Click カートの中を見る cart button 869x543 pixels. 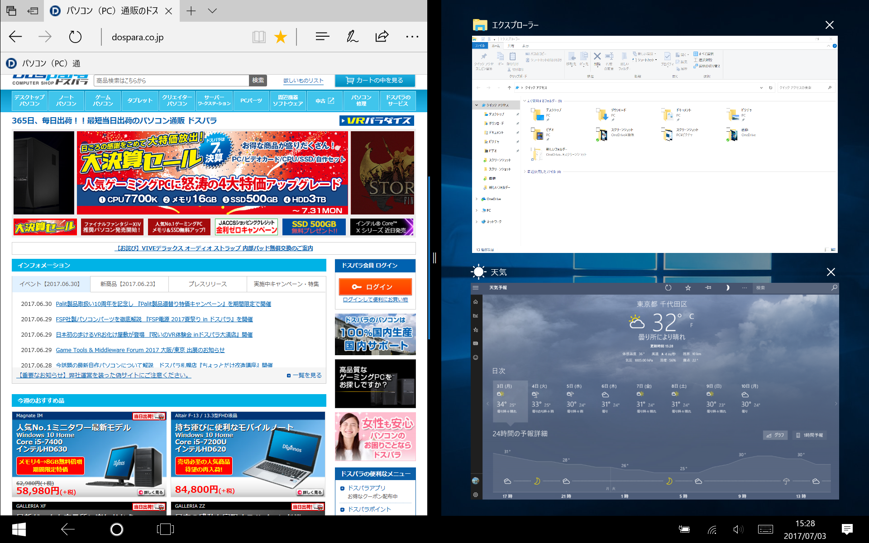(375, 81)
